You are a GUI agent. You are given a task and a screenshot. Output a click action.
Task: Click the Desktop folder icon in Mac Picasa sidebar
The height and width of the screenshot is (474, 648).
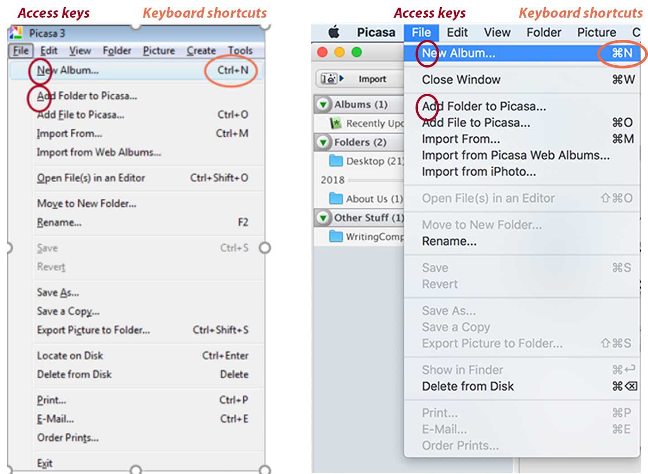pos(336,160)
